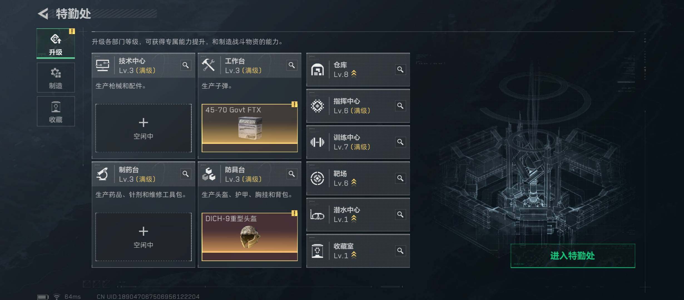Collect the 45-70 Govt FTX ammo item

[250, 128]
